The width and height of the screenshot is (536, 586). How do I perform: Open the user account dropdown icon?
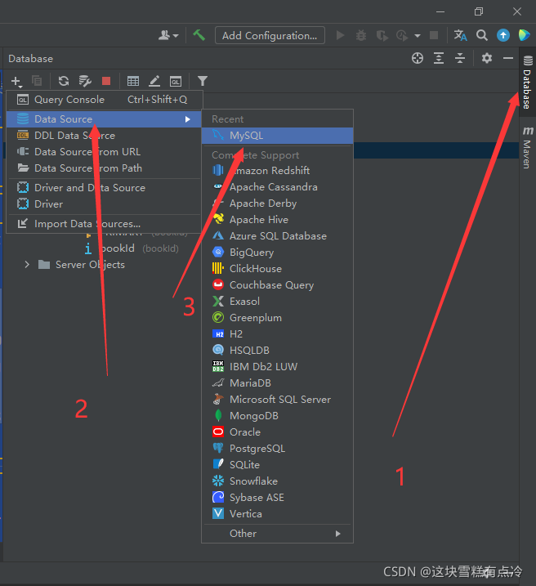[168, 35]
